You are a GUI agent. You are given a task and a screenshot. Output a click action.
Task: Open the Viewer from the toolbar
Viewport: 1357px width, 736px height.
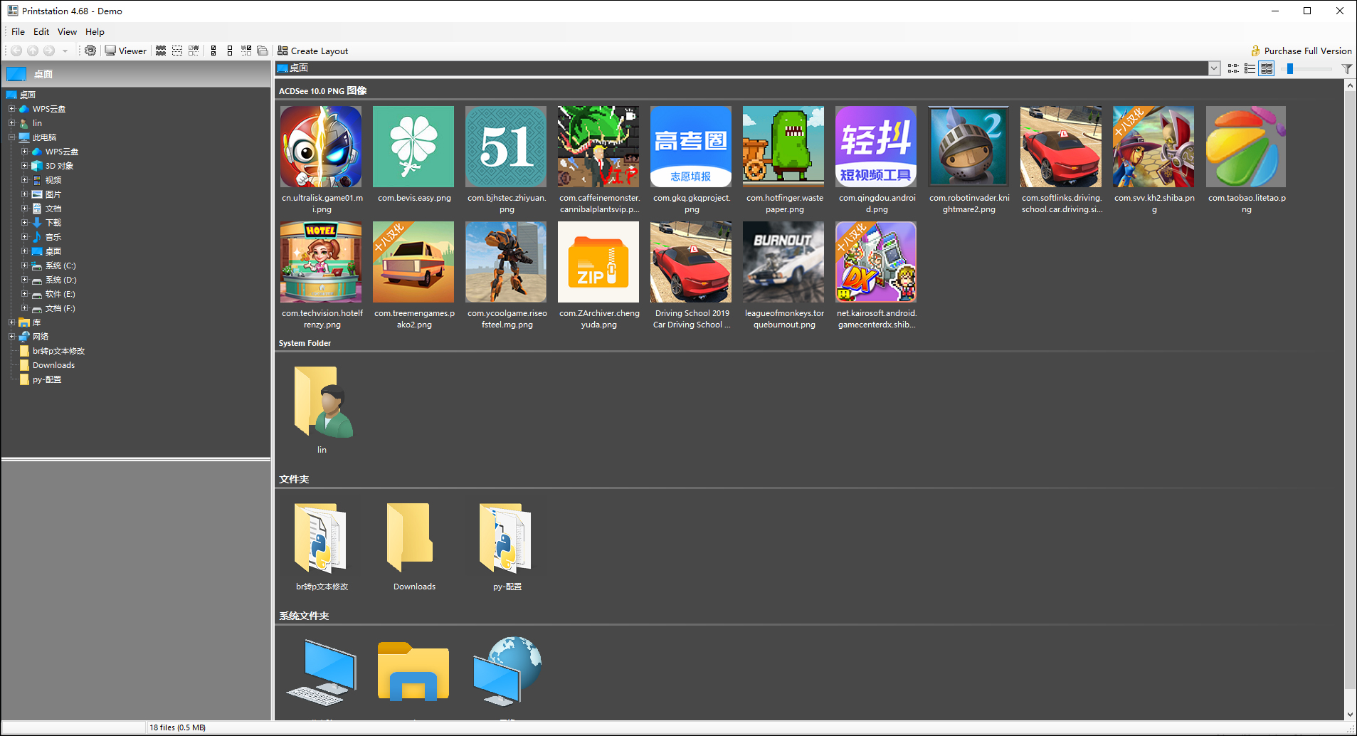pyautogui.click(x=126, y=51)
